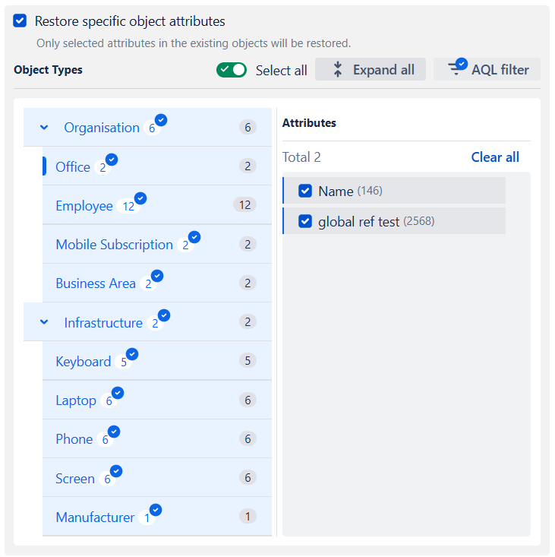This screenshot has height=557, width=555.
Task: Open the Phone object type
Action: [157, 438]
